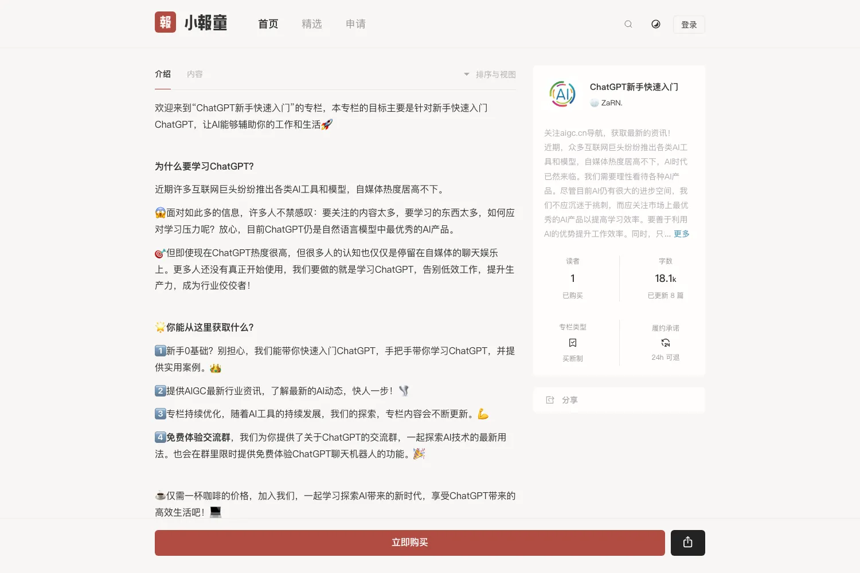Click the red 報 logo icon

tap(165, 22)
